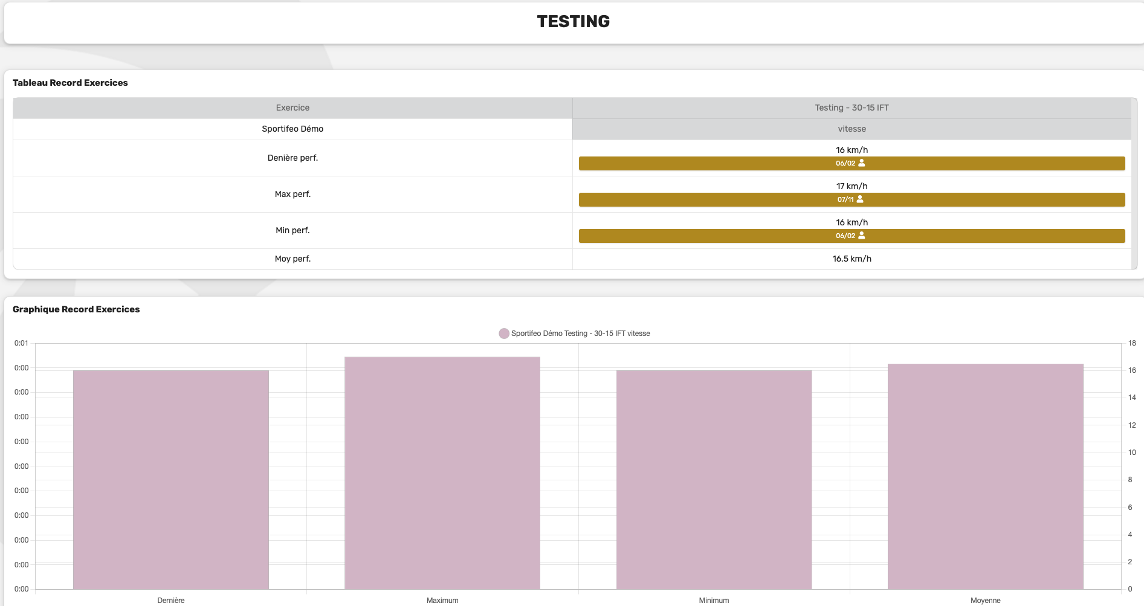The image size is (1144, 606).
Task: Click the Dernière bar in the chart
Action: pos(171,480)
